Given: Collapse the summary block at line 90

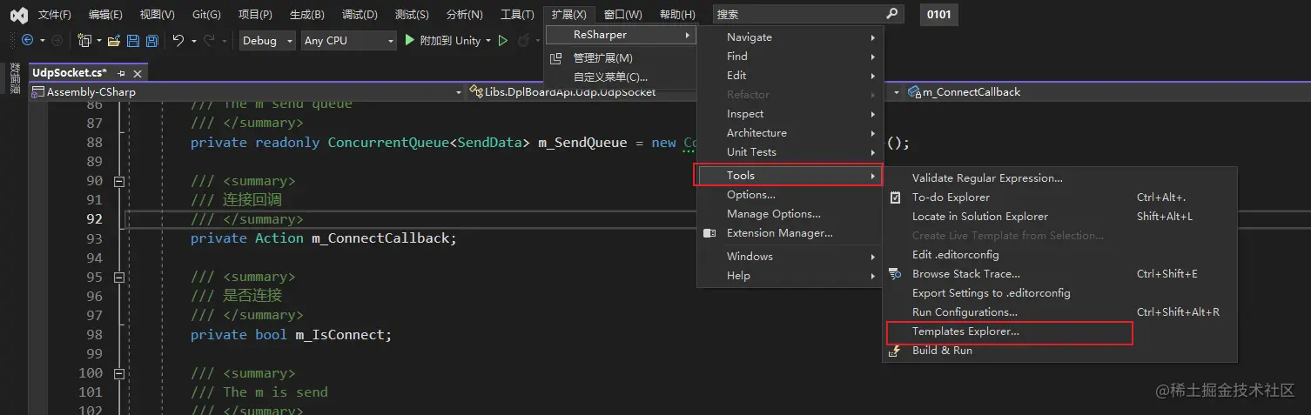Looking at the screenshot, I should coord(119,181).
